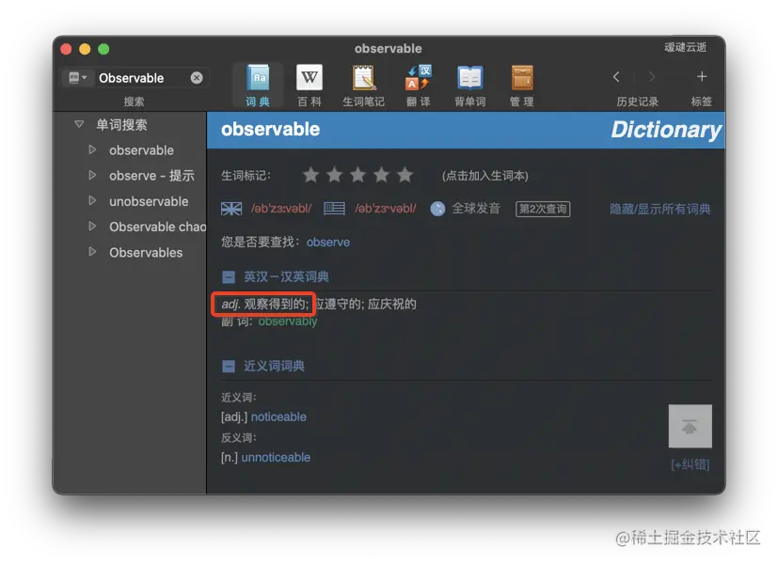The image size is (778, 564).
Task: Open the dictionary selector dropdown in search box
Action: [x=77, y=78]
